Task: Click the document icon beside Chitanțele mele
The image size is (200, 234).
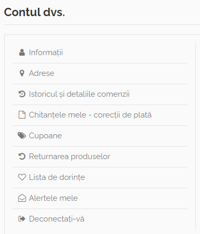Action: (22, 115)
